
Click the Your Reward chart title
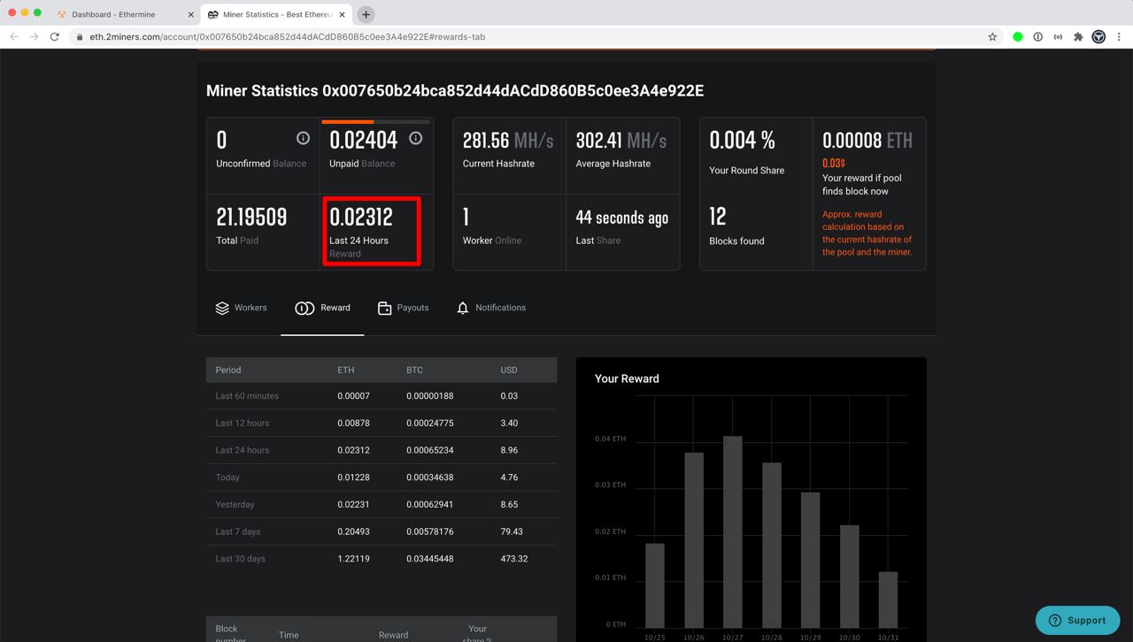(x=627, y=378)
